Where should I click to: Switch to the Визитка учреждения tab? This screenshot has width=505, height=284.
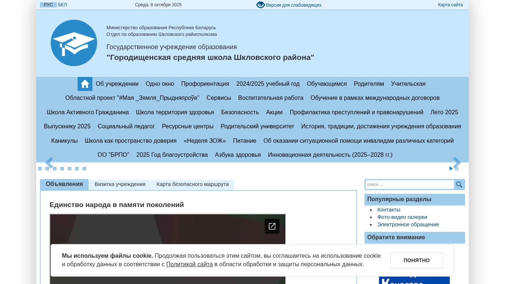pyautogui.click(x=120, y=185)
